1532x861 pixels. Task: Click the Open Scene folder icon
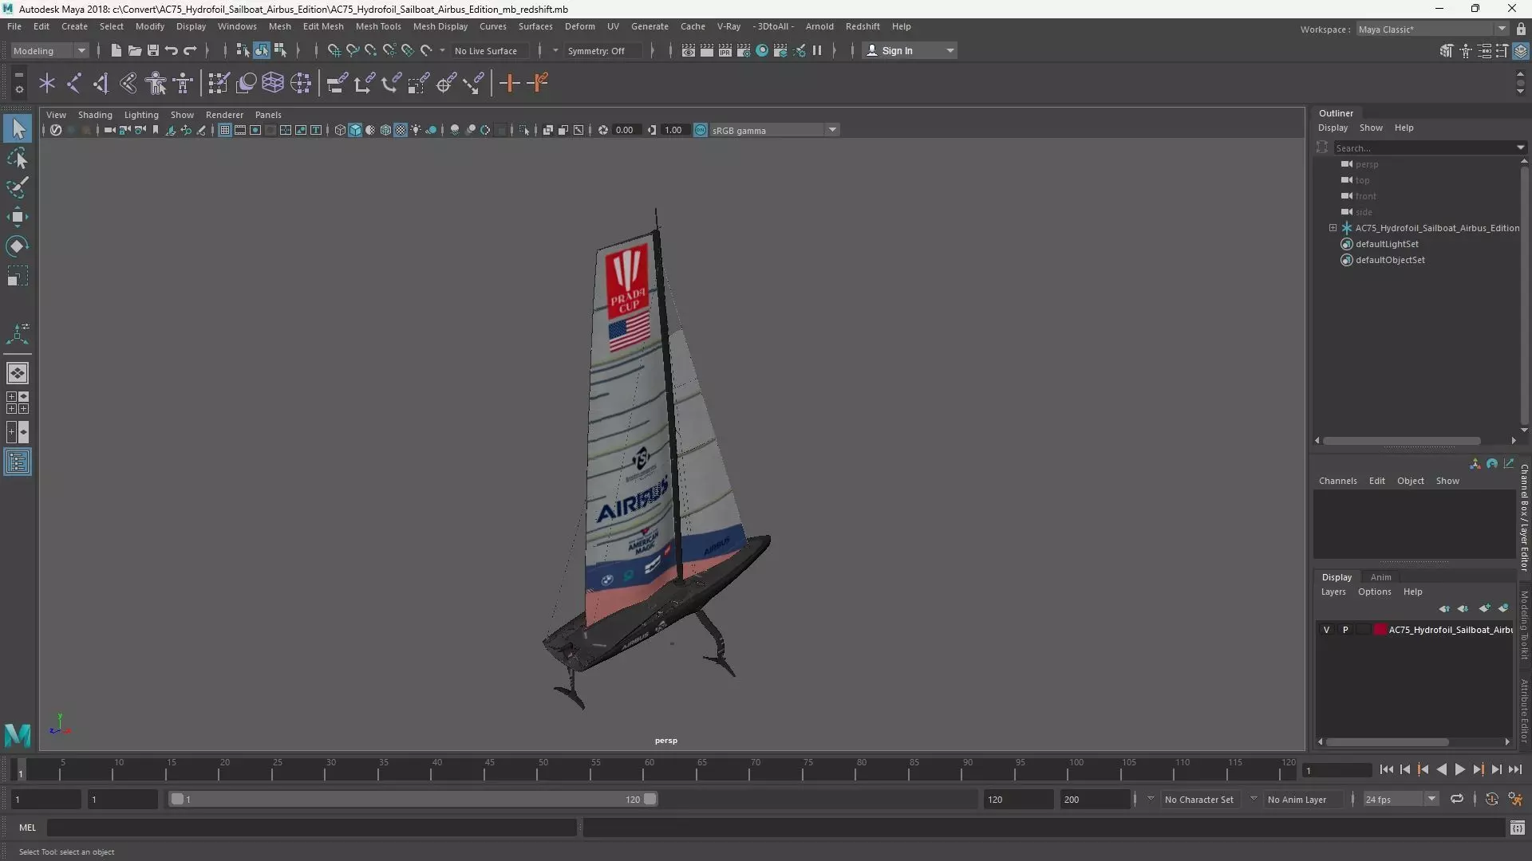coord(134,50)
